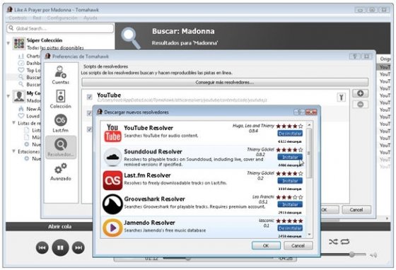This screenshot has width=396, height=270.
Task: Confirm resolver download dialog with OK
Action: tap(266, 245)
